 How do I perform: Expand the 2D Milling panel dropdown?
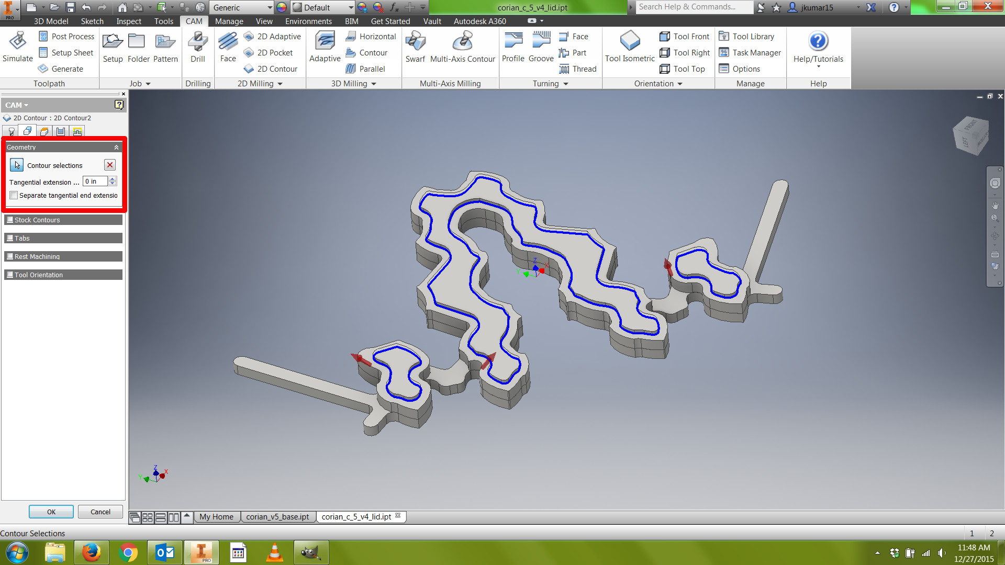click(x=260, y=84)
